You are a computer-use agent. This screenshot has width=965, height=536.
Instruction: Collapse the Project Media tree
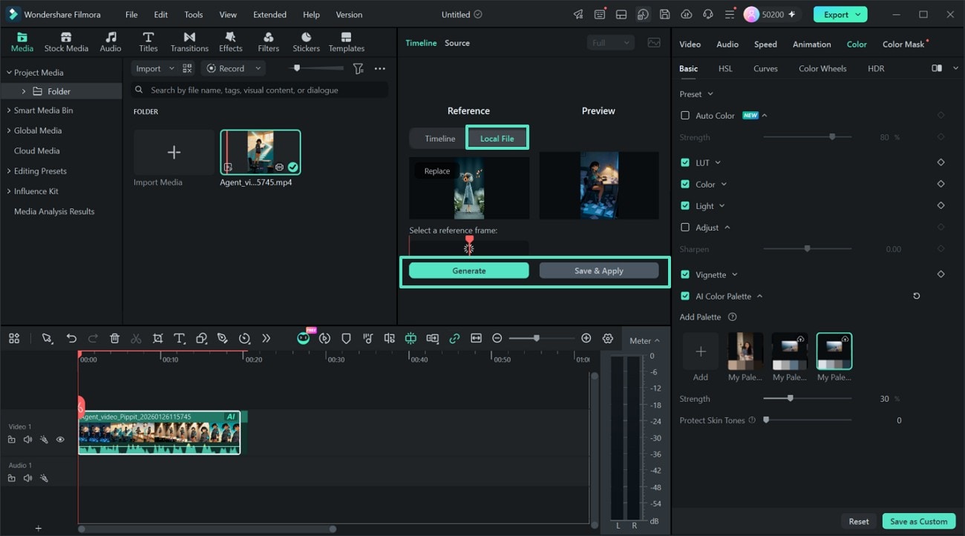point(10,73)
